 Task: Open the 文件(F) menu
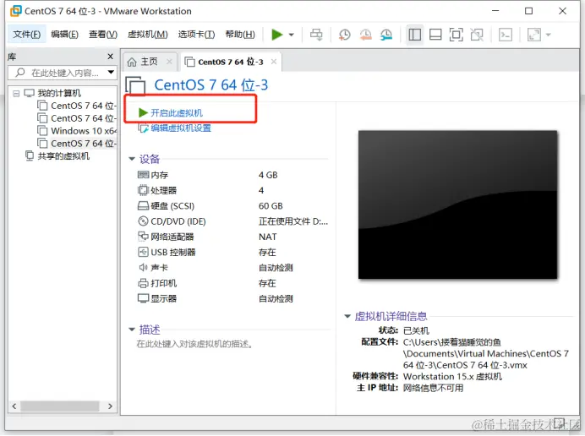[x=27, y=35]
